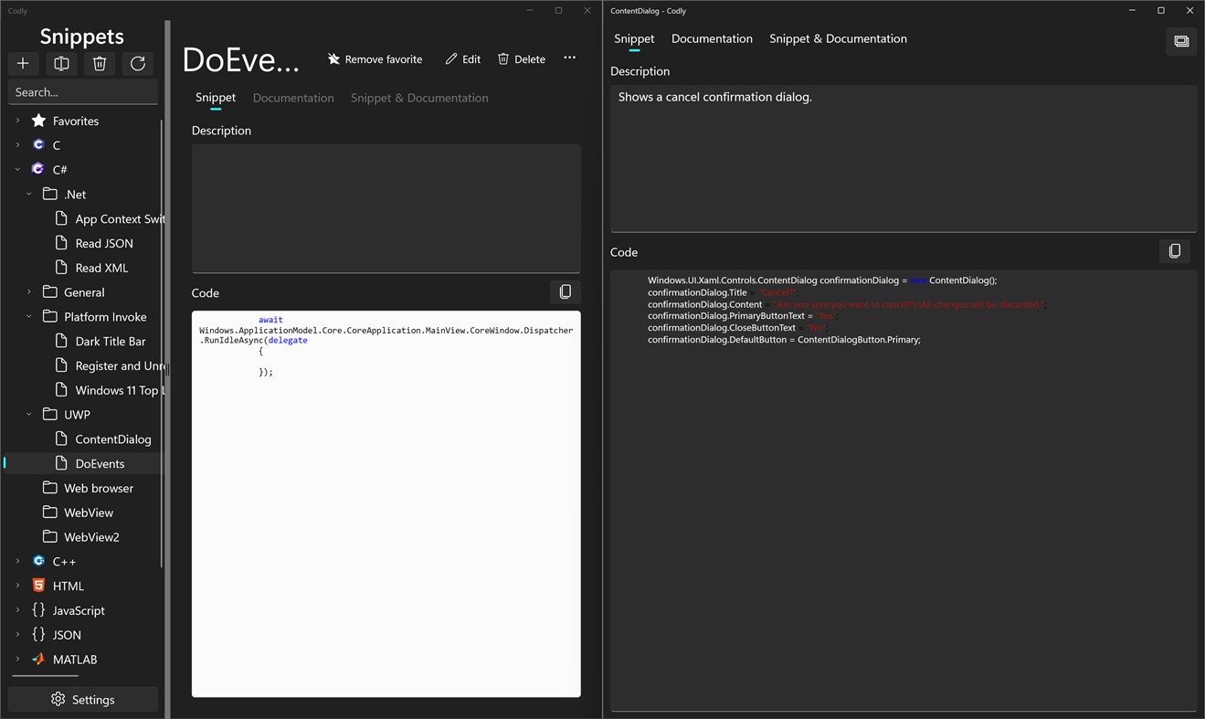1205x719 pixels.
Task: Open Settings
Action: point(83,699)
